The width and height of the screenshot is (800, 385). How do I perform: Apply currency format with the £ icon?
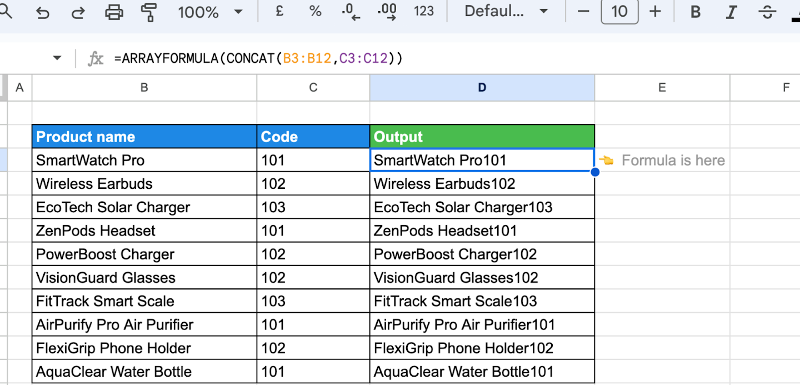click(279, 12)
